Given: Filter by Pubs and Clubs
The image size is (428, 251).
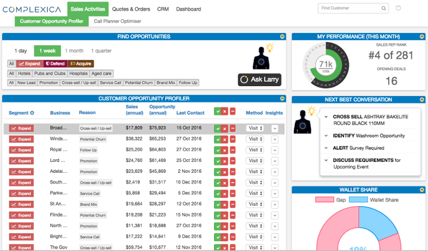Looking at the screenshot, I should tap(50, 74).
